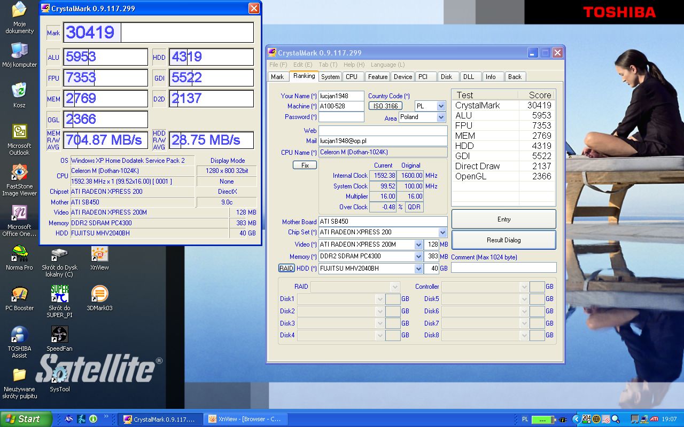Launch Microsoft Office OneNote shortcut
The image size is (684, 427).
point(19,221)
